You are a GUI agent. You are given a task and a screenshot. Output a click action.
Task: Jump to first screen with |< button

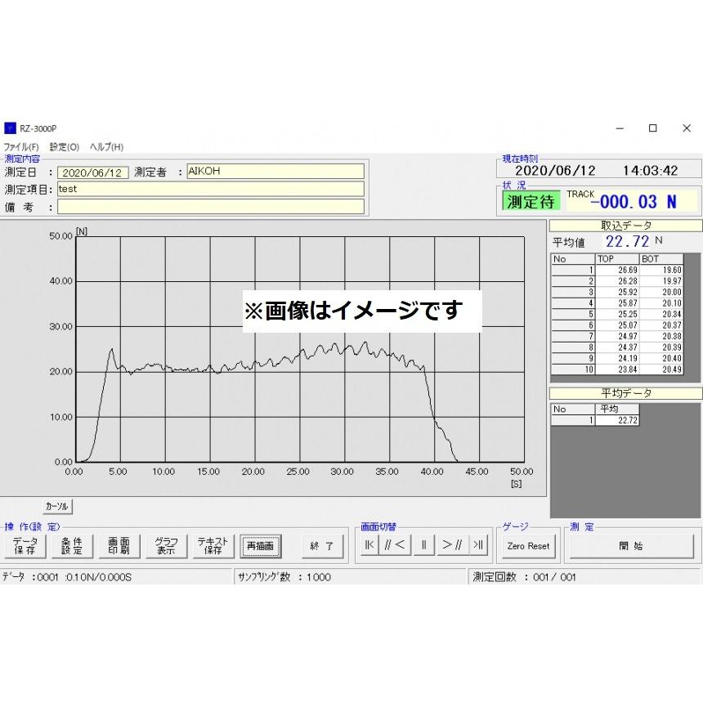369,546
